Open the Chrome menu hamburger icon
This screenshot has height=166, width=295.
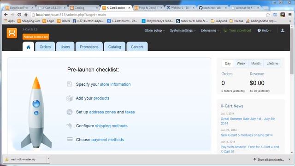(290, 15)
